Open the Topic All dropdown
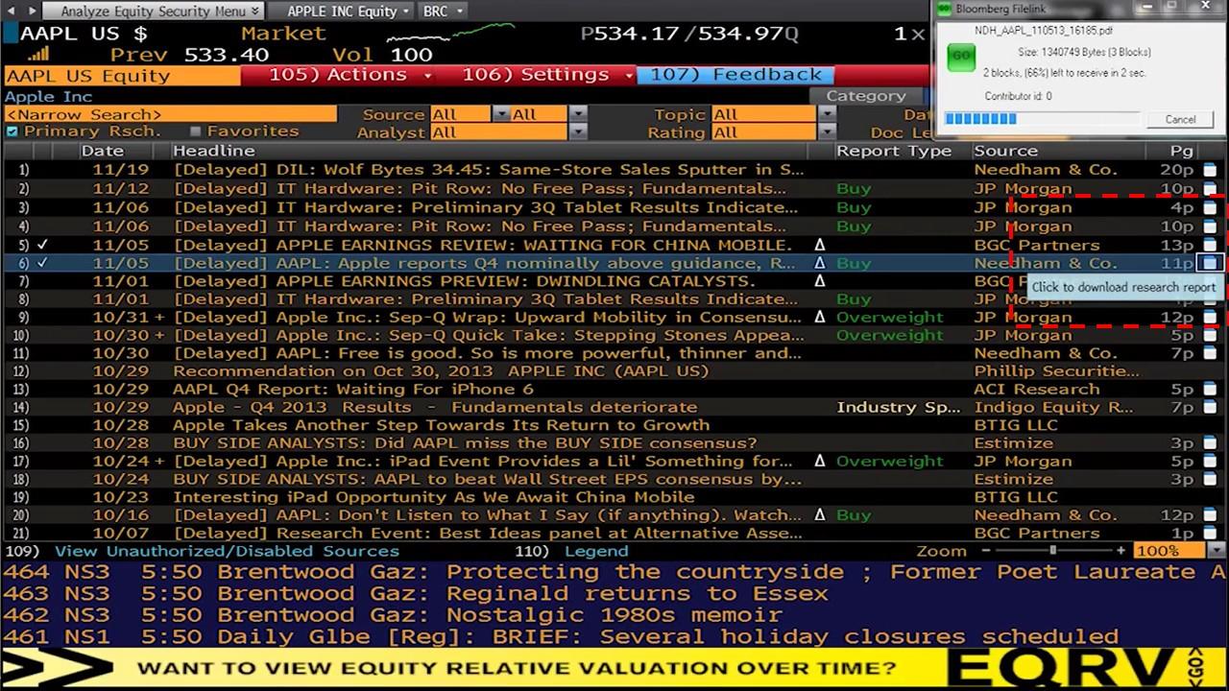The width and height of the screenshot is (1229, 691). click(x=827, y=115)
